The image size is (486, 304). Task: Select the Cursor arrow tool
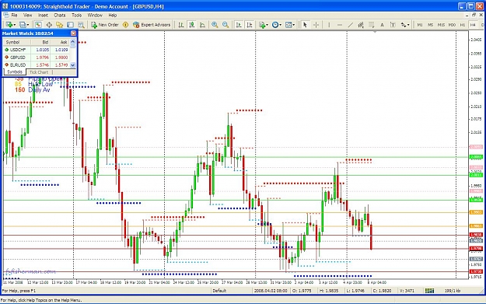pos(305,25)
